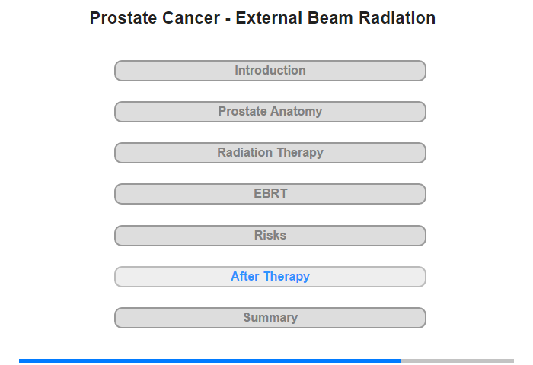Pick the final section button in the list

(270, 318)
